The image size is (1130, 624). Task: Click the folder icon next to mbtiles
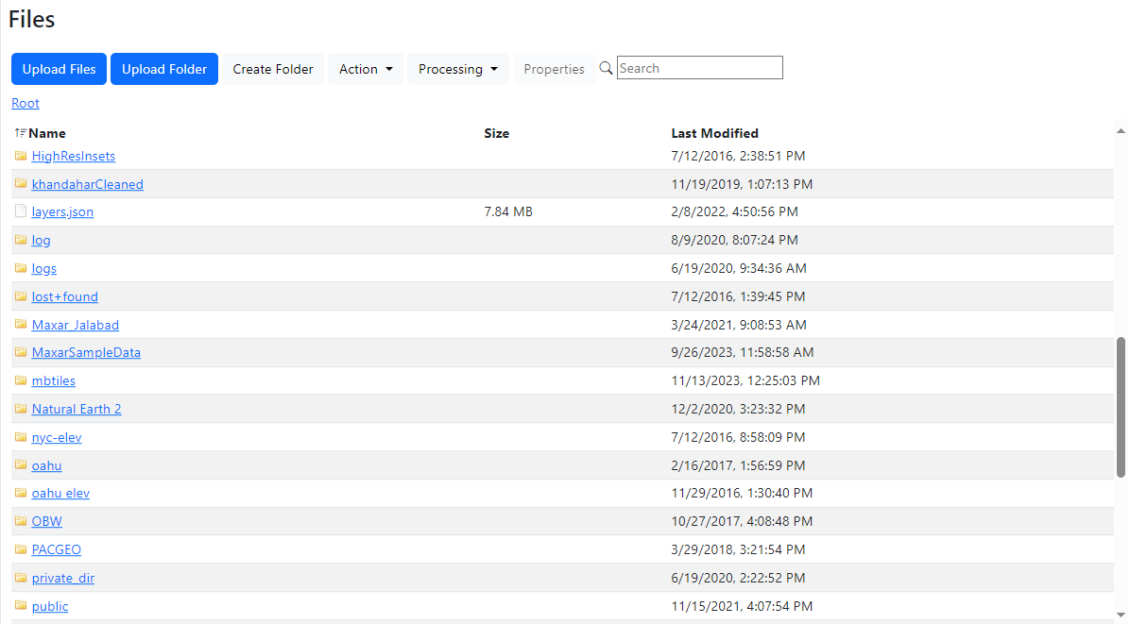coord(21,380)
